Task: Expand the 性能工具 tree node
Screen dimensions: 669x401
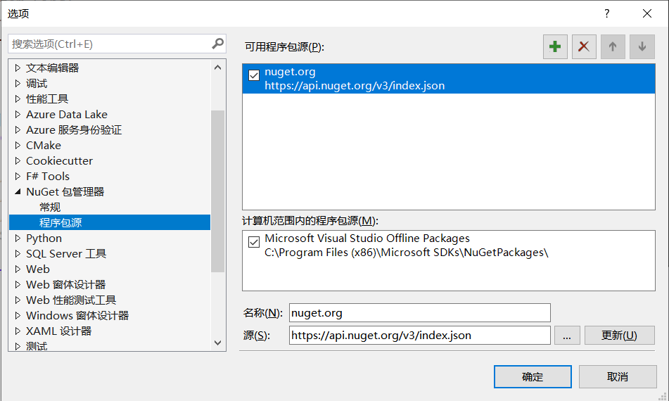Action: [18, 98]
